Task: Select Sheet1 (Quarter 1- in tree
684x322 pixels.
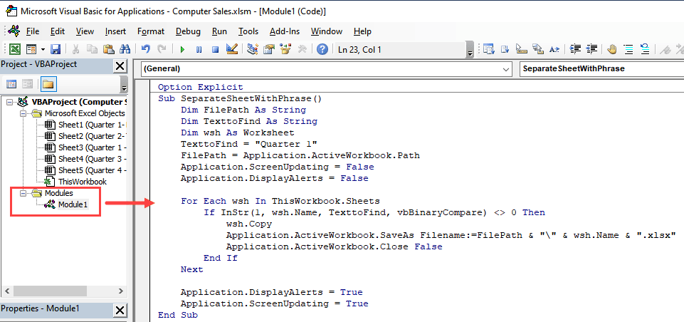Action: 92,125
